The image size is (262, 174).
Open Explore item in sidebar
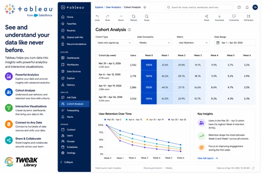point(74,78)
